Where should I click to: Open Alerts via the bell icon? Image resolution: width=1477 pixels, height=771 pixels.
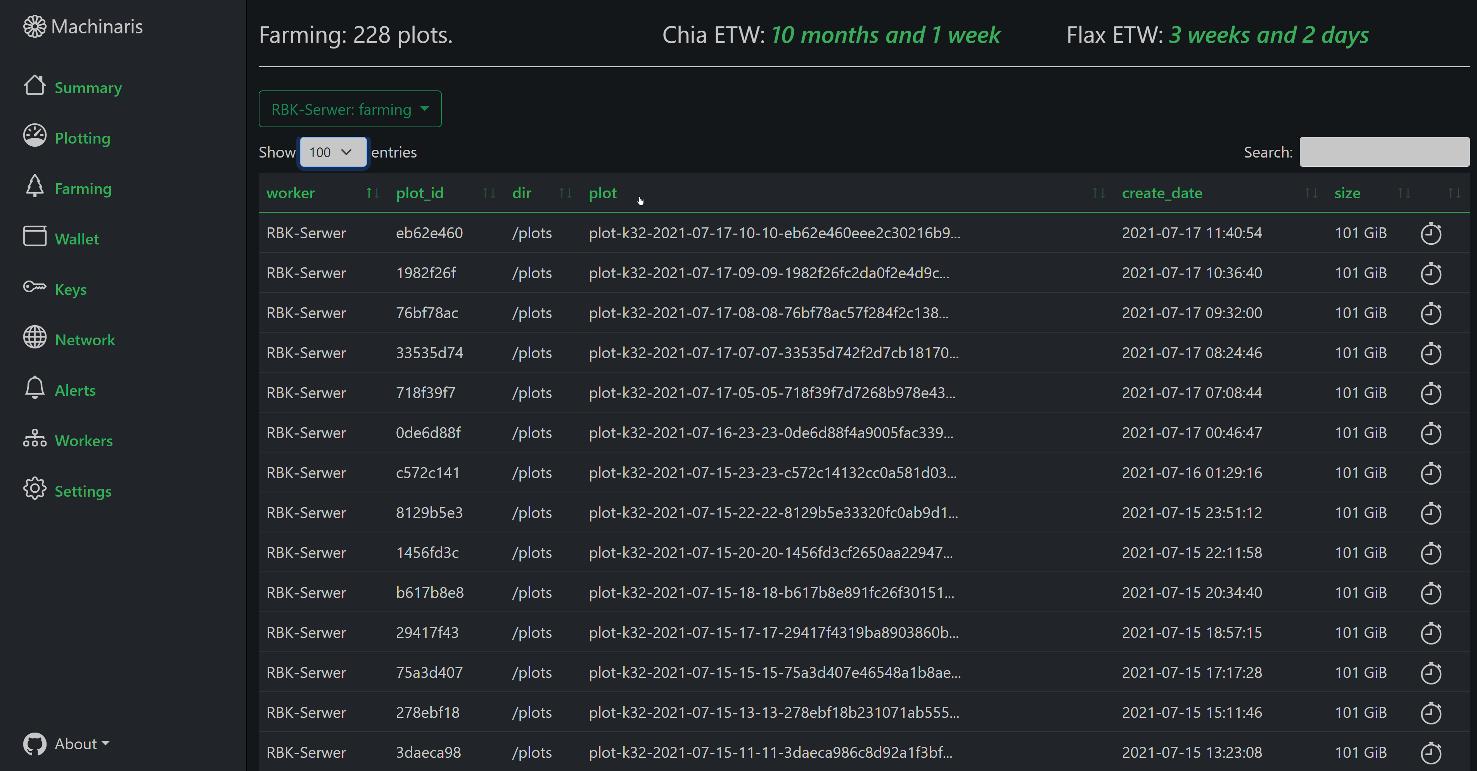35,387
